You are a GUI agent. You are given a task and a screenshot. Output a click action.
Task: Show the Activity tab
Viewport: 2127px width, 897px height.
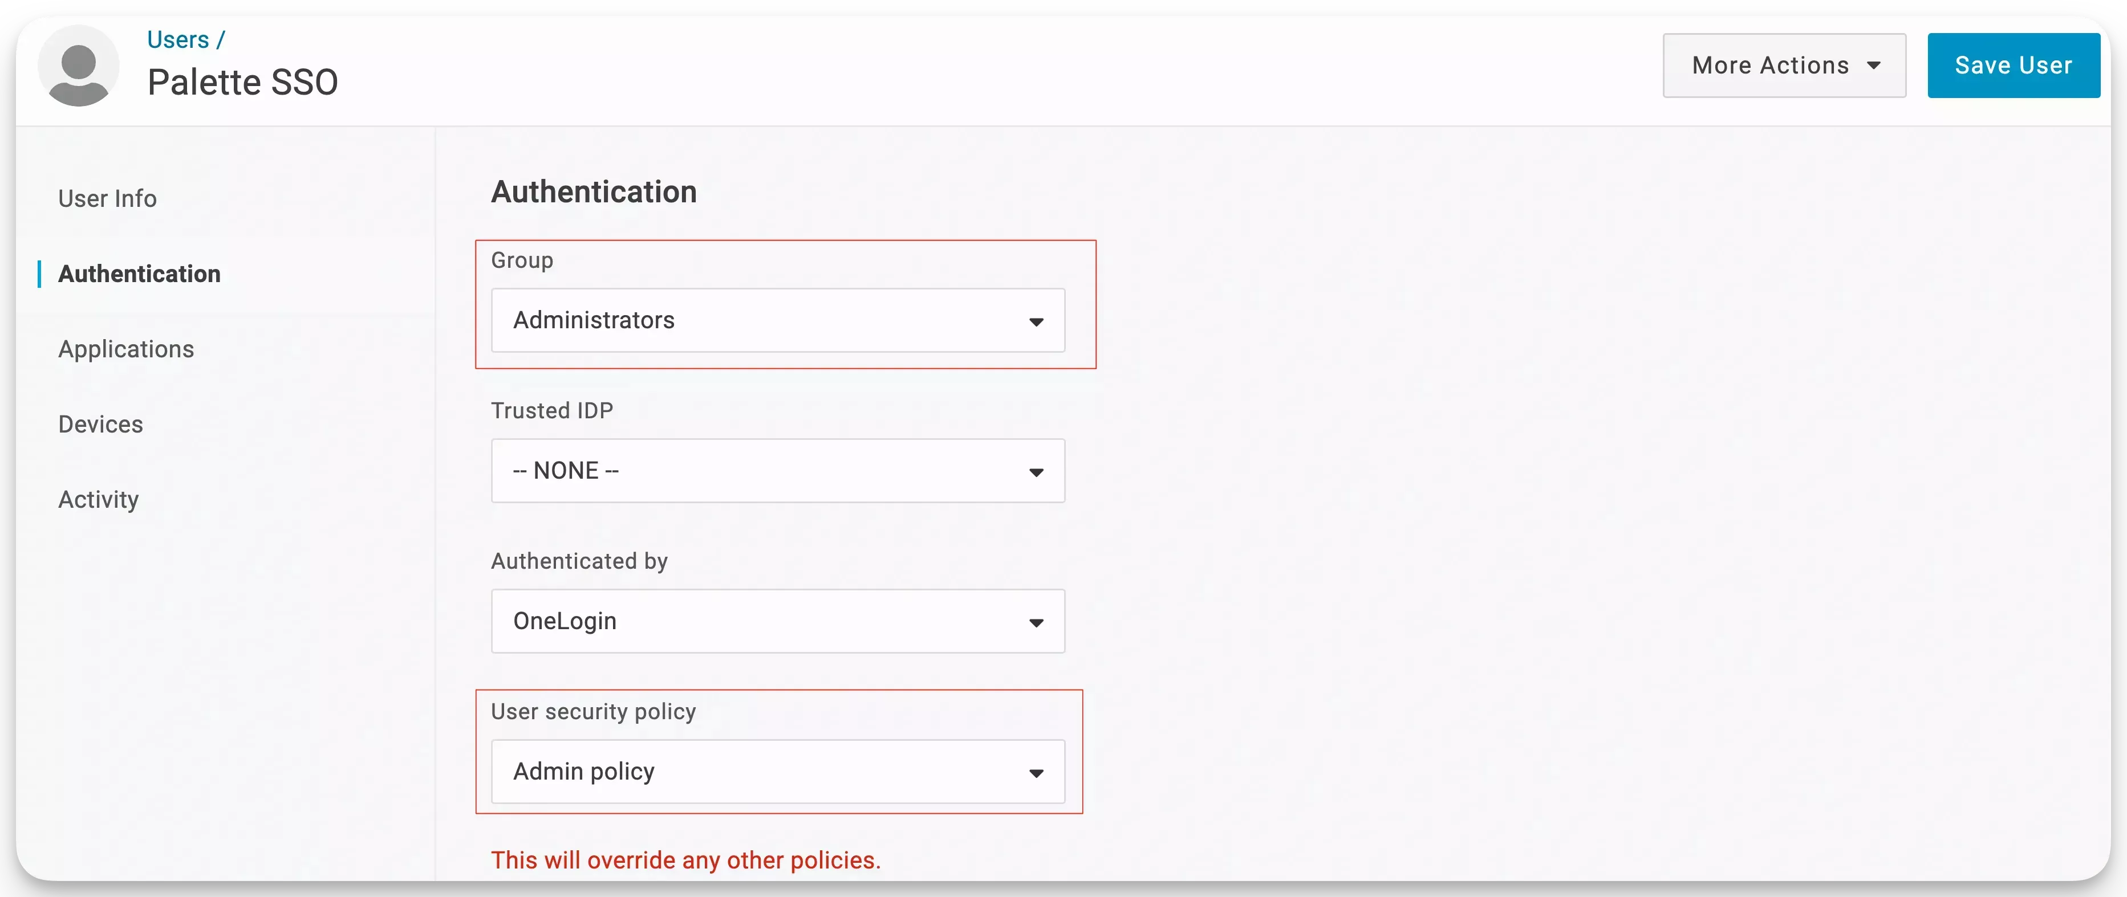(98, 499)
